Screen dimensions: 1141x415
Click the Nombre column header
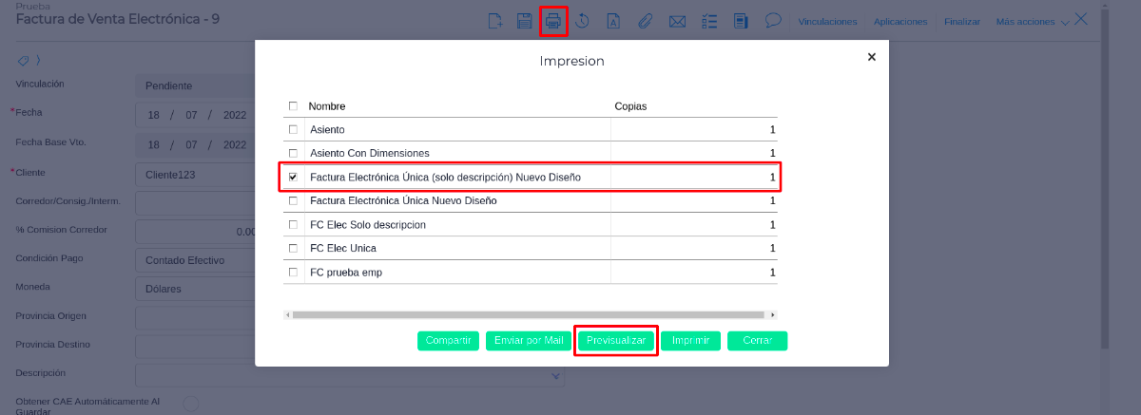(x=327, y=106)
